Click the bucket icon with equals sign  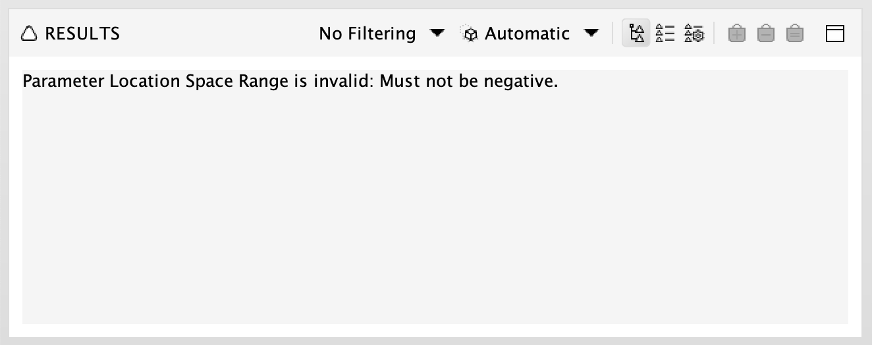tap(795, 34)
